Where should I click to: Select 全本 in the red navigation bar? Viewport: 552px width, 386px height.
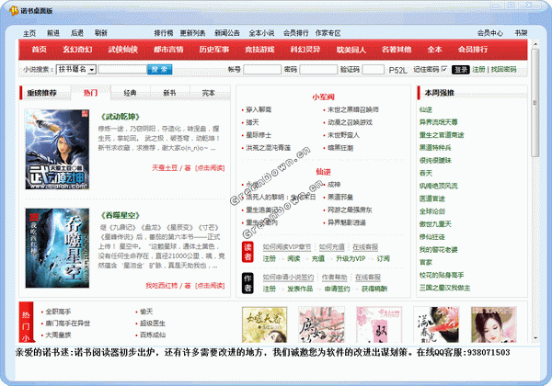click(435, 50)
